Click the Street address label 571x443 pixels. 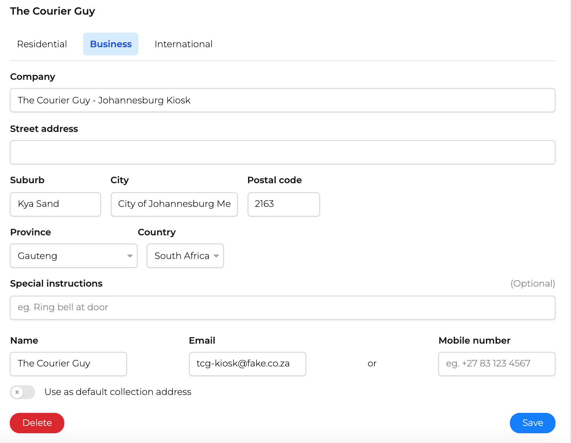coord(44,129)
